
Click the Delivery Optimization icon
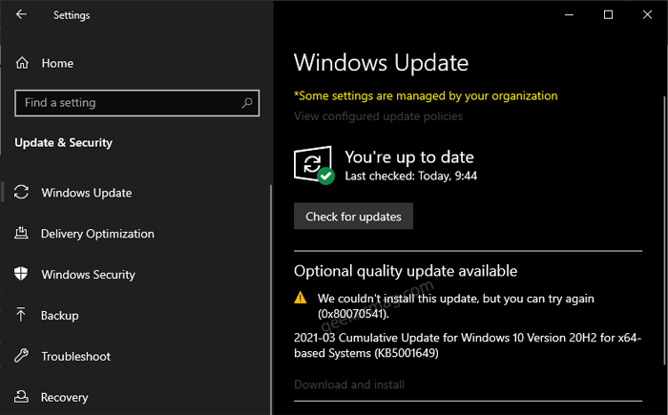click(x=21, y=233)
